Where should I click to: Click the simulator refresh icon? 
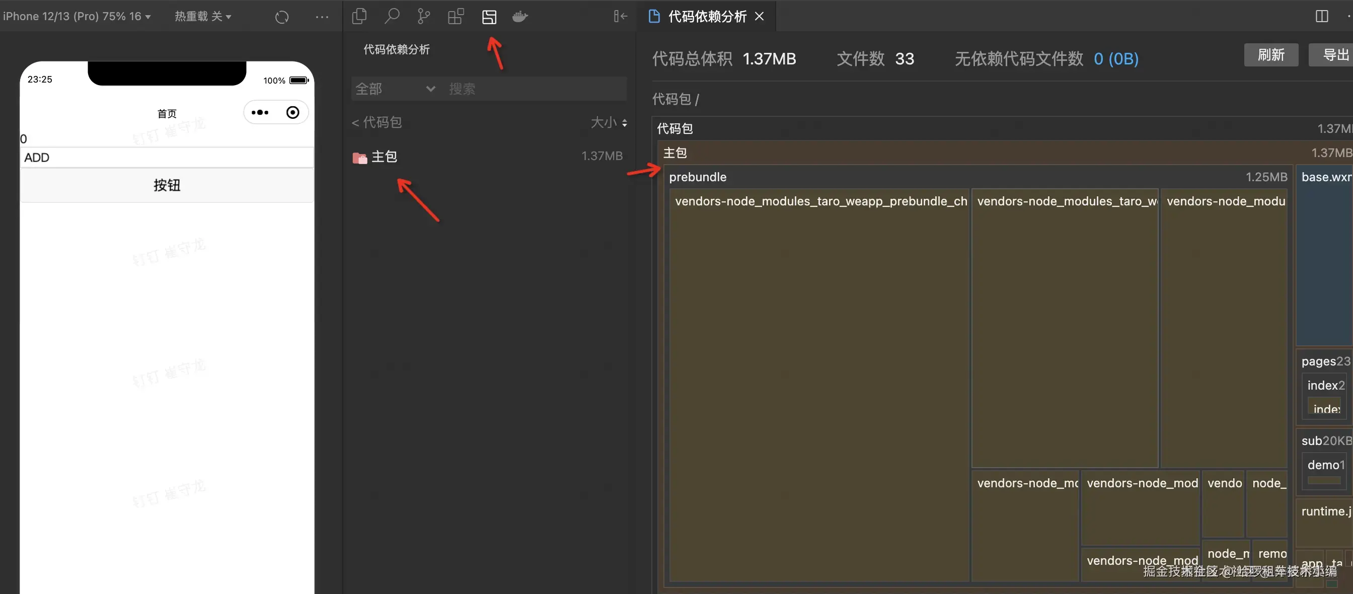(282, 17)
